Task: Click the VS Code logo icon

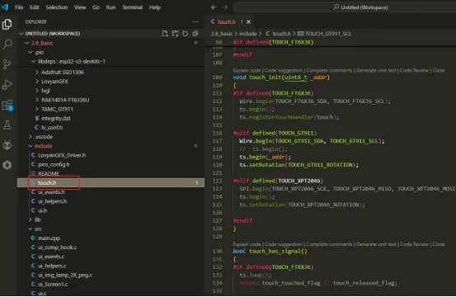Action: point(5,7)
